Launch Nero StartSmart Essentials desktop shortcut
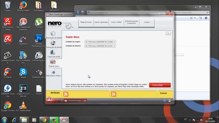Screen dimensions: 219x123 (x=23, y=24)
